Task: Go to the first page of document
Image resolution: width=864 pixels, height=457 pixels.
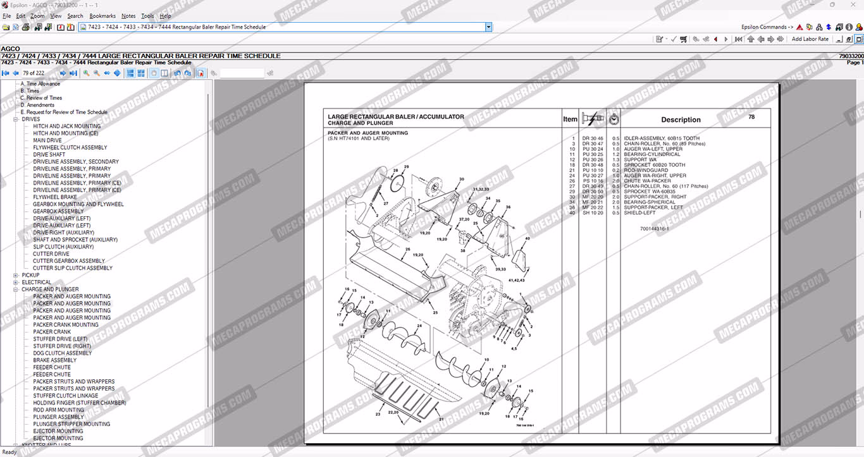Action: tap(6, 73)
